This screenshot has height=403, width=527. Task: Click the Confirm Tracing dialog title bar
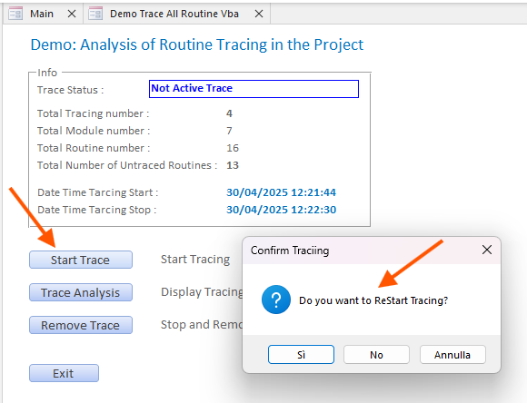point(362,251)
